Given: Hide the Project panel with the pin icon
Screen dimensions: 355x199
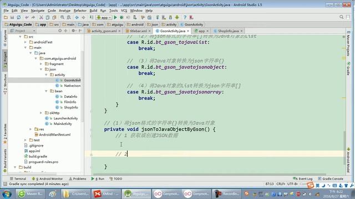Looking at the screenshot, I should (80, 31).
